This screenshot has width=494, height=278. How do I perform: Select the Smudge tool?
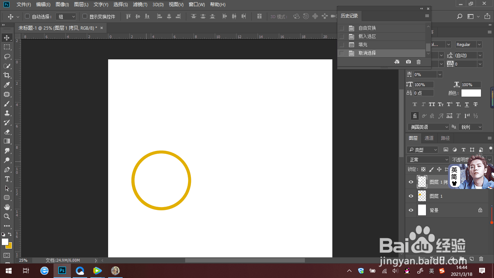click(x=7, y=151)
